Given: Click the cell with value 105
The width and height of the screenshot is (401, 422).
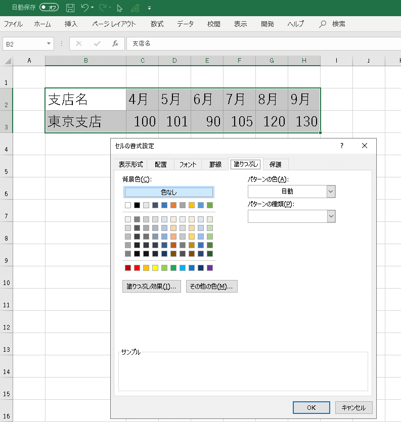Looking at the screenshot, I should coord(239,121).
